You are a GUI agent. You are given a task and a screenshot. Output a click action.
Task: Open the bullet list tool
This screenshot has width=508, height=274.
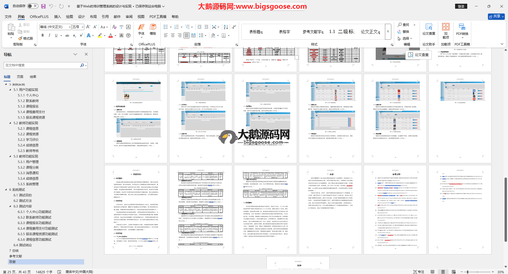166,27
